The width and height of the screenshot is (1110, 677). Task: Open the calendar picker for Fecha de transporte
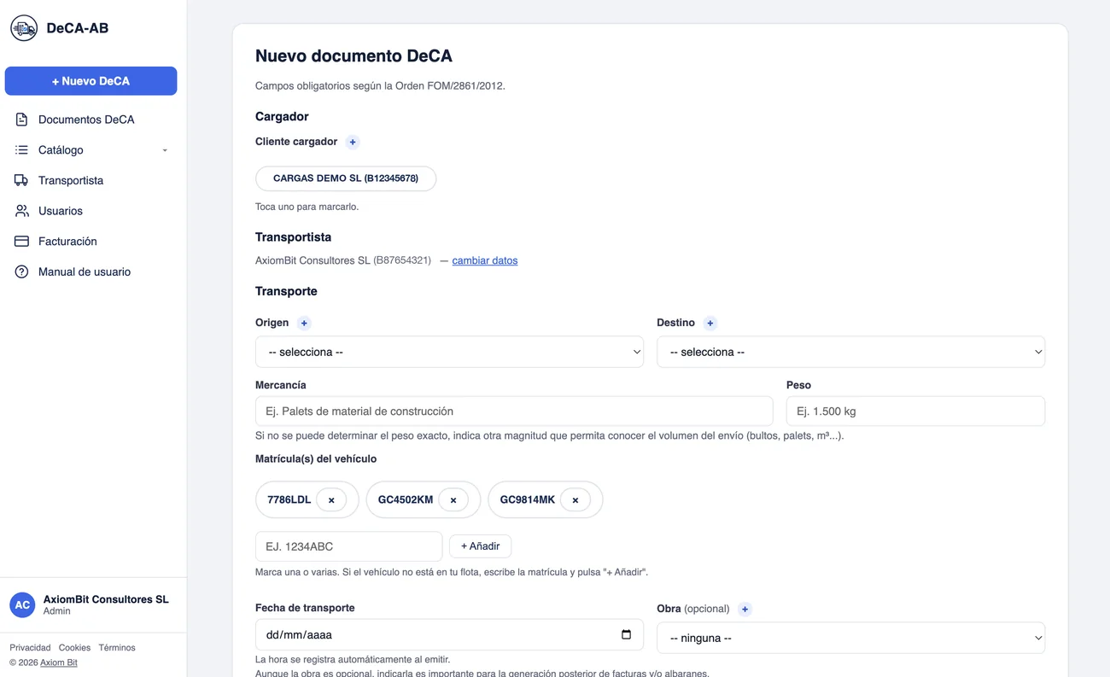click(x=626, y=634)
